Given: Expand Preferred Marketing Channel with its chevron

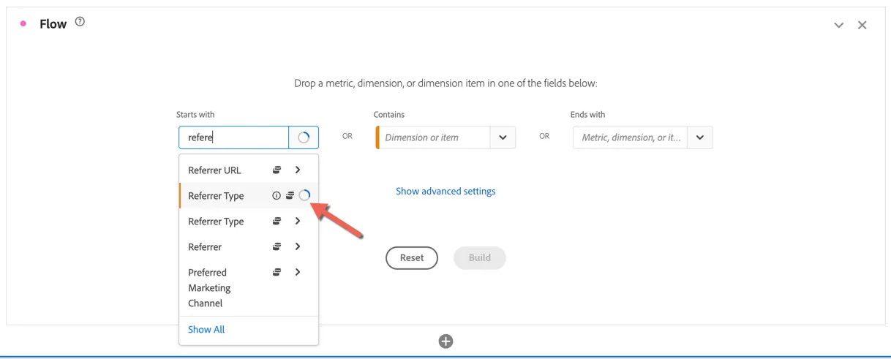Looking at the screenshot, I should (298, 272).
